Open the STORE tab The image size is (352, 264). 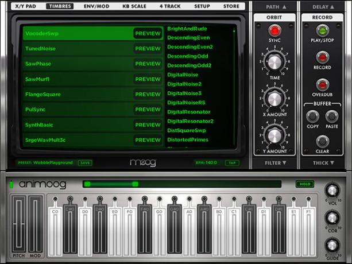(231, 6)
